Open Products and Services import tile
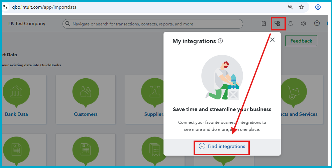The image size is (332, 168). (x=302, y=99)
